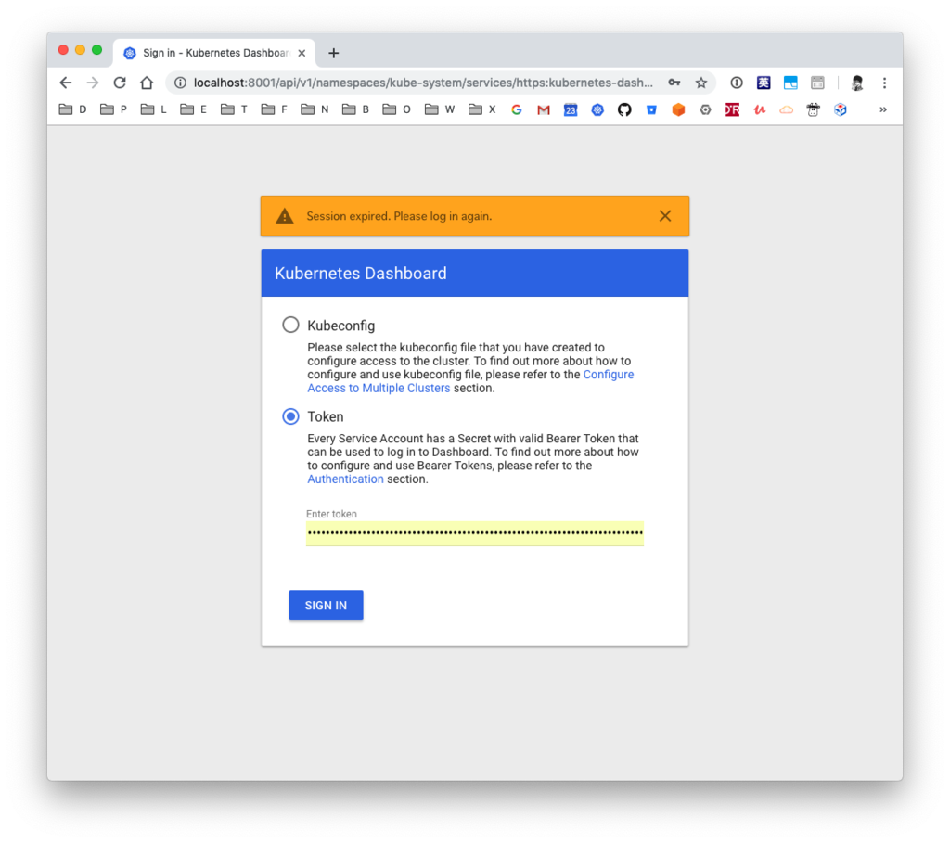The width and height of the screenshot is (950, 843).
Task: Select the Kubeconfig radio option
Action: point(290,325)
